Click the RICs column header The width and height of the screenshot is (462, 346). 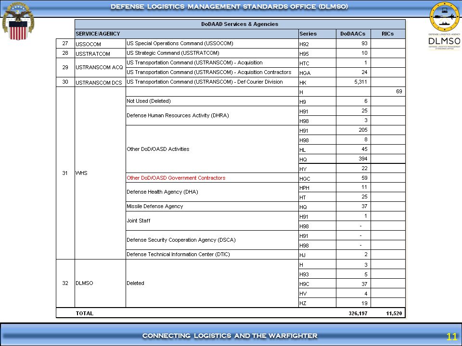point(387,34)
